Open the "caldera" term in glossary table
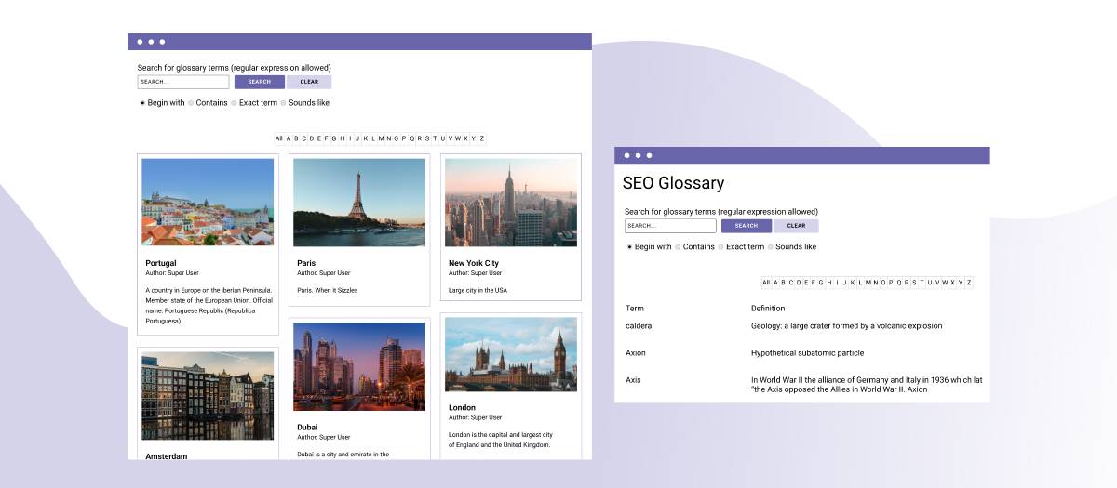The height and width of the screenshot is (488, 1117). click(639, 326)
